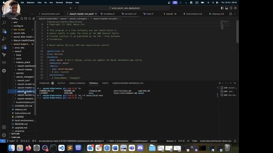Switch to kustomization.yml editor tab

point(50,14)
